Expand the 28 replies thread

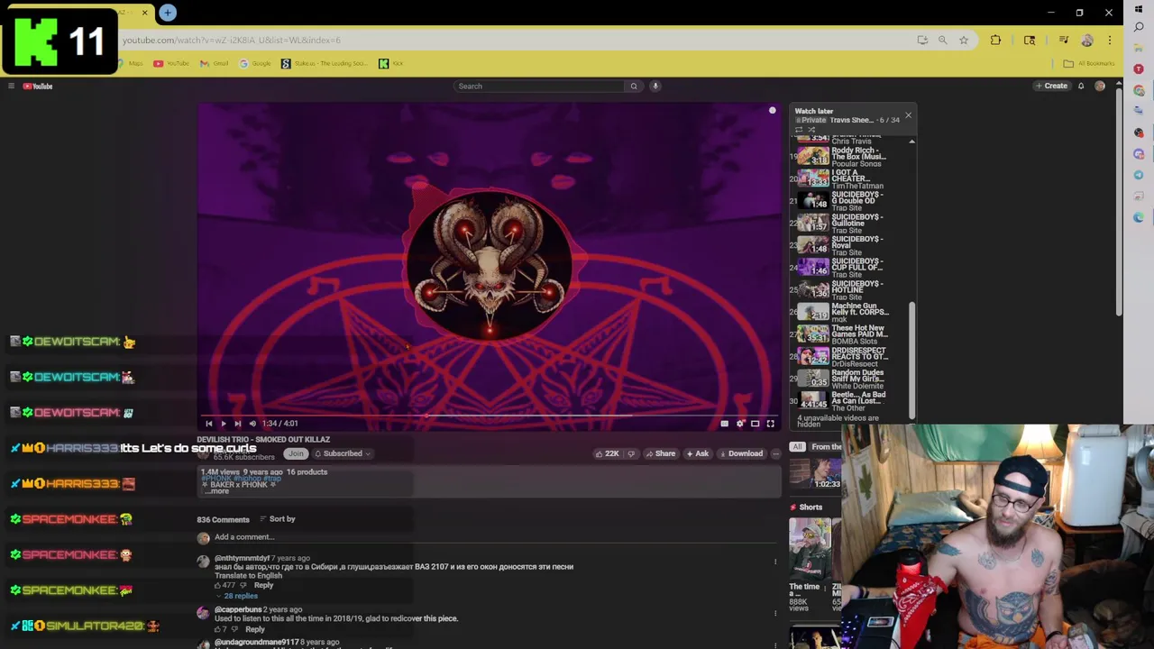click(236, 597)
